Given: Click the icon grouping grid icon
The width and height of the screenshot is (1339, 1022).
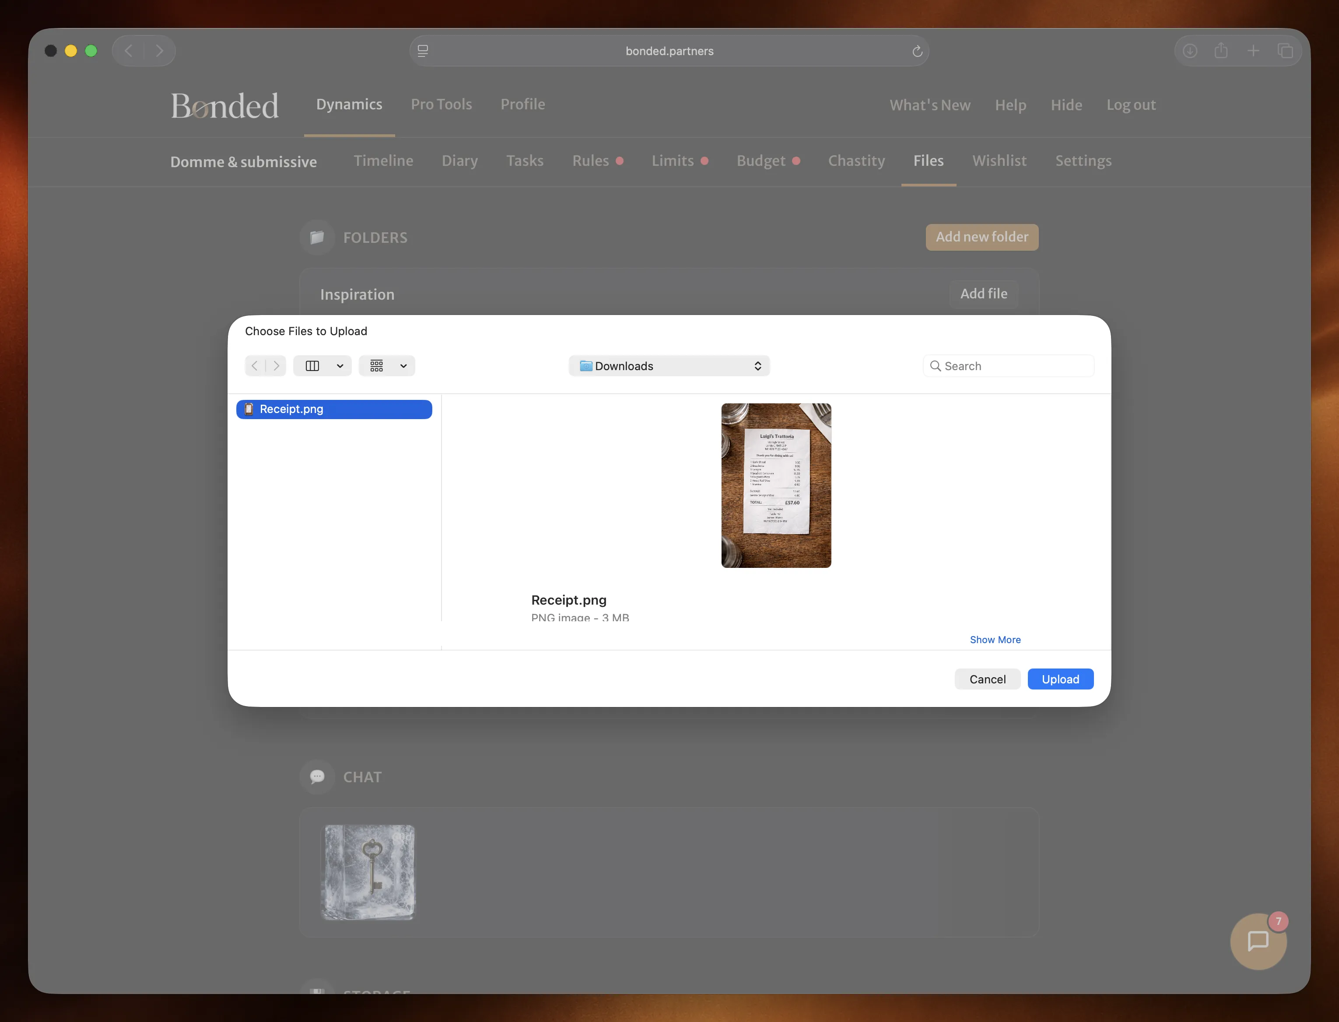Looking at the screenshot, I should [377, 366].
